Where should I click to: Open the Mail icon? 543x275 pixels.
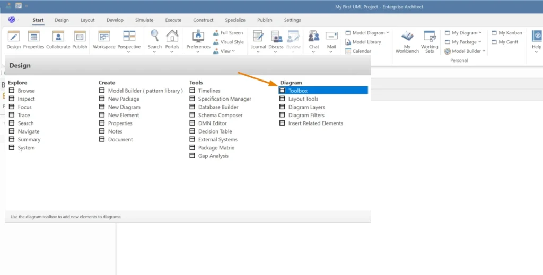pos(331,39)
